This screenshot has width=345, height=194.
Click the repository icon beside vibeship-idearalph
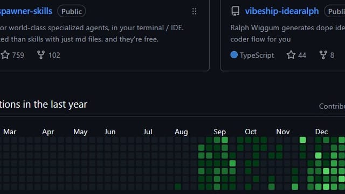point(235,11)
